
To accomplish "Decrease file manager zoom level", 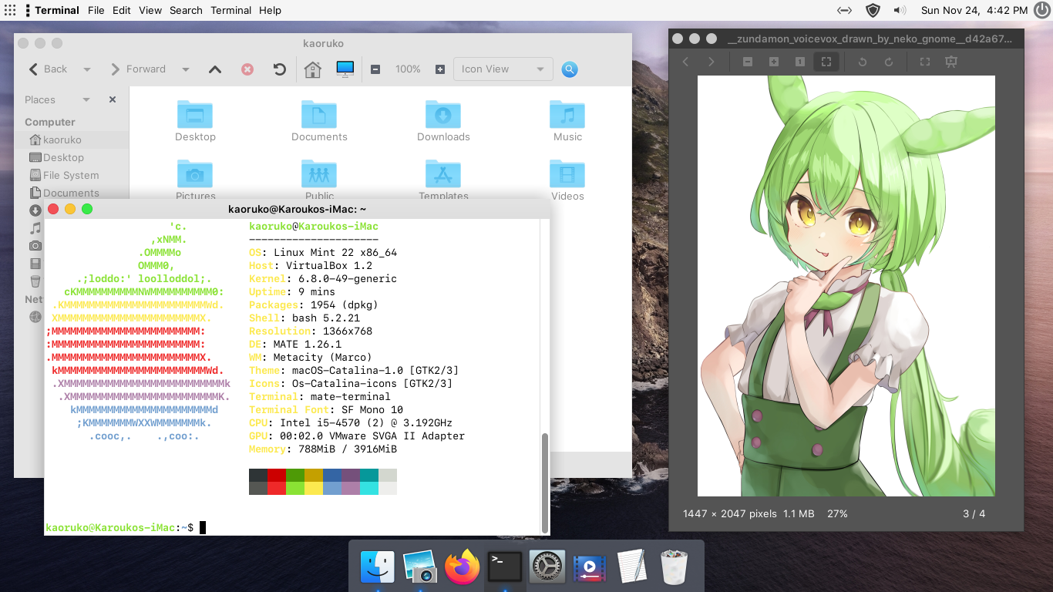I will click(x=375, y=69).
